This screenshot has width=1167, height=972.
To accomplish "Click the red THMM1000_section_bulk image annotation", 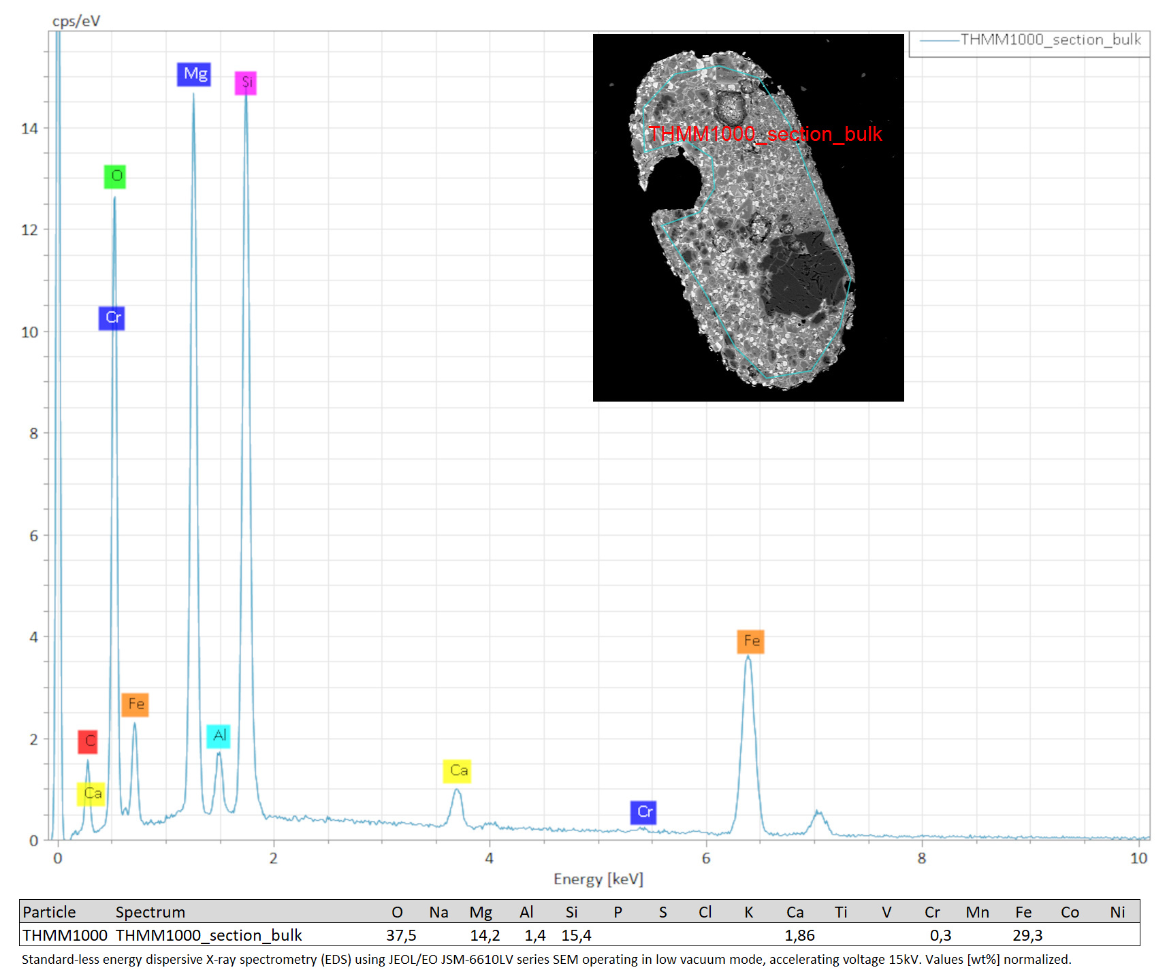I will click(x=765, y=134).
